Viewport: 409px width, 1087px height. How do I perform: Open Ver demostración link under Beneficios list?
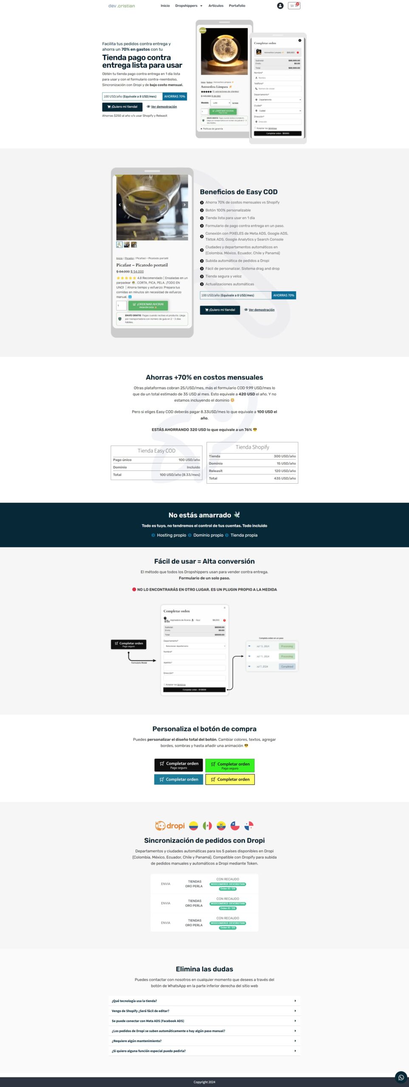pyautogui.click(x=260, y=310)
